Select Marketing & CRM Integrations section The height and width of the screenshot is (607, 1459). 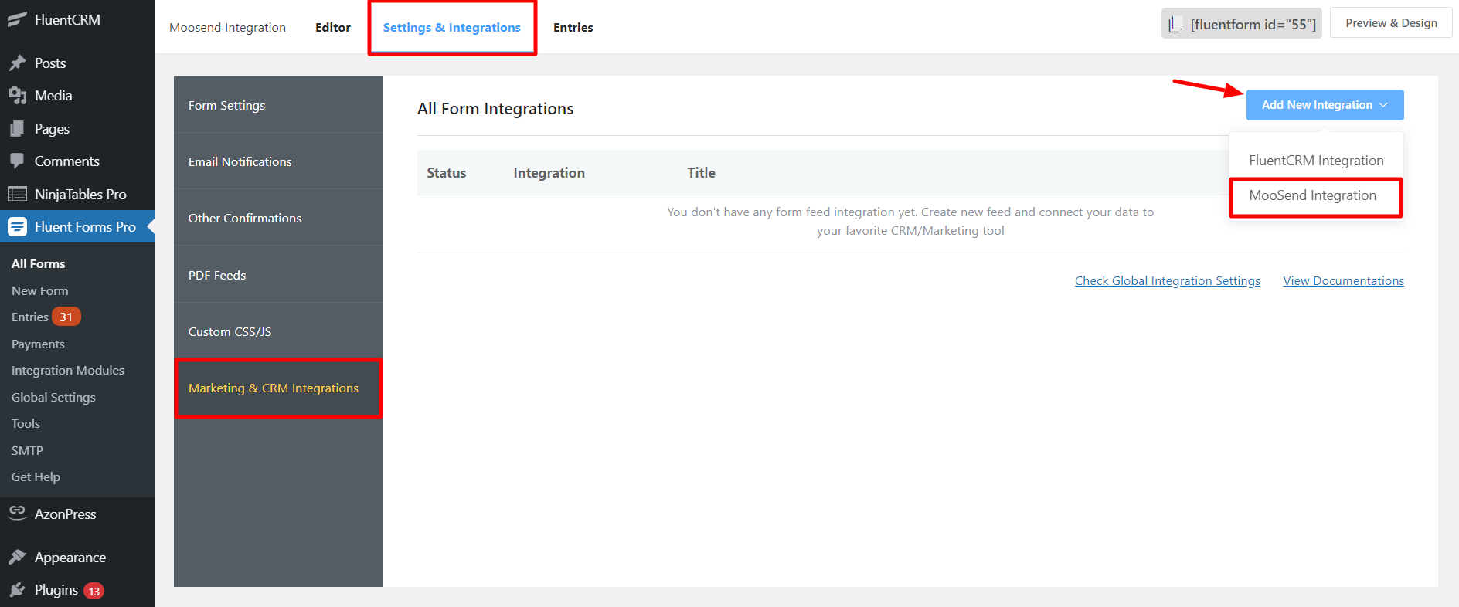278,388
